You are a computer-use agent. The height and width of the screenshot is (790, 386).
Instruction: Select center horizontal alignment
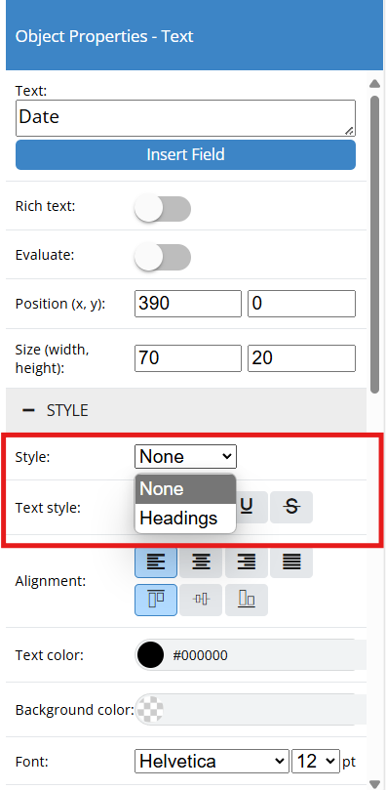[201, 561]
